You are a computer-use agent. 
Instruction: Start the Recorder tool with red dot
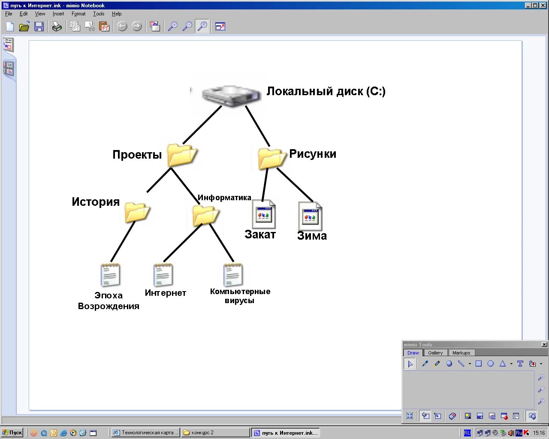coord(504,416)
